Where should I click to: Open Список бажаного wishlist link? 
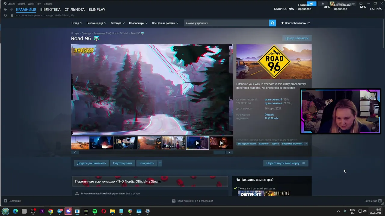[296, 23]
